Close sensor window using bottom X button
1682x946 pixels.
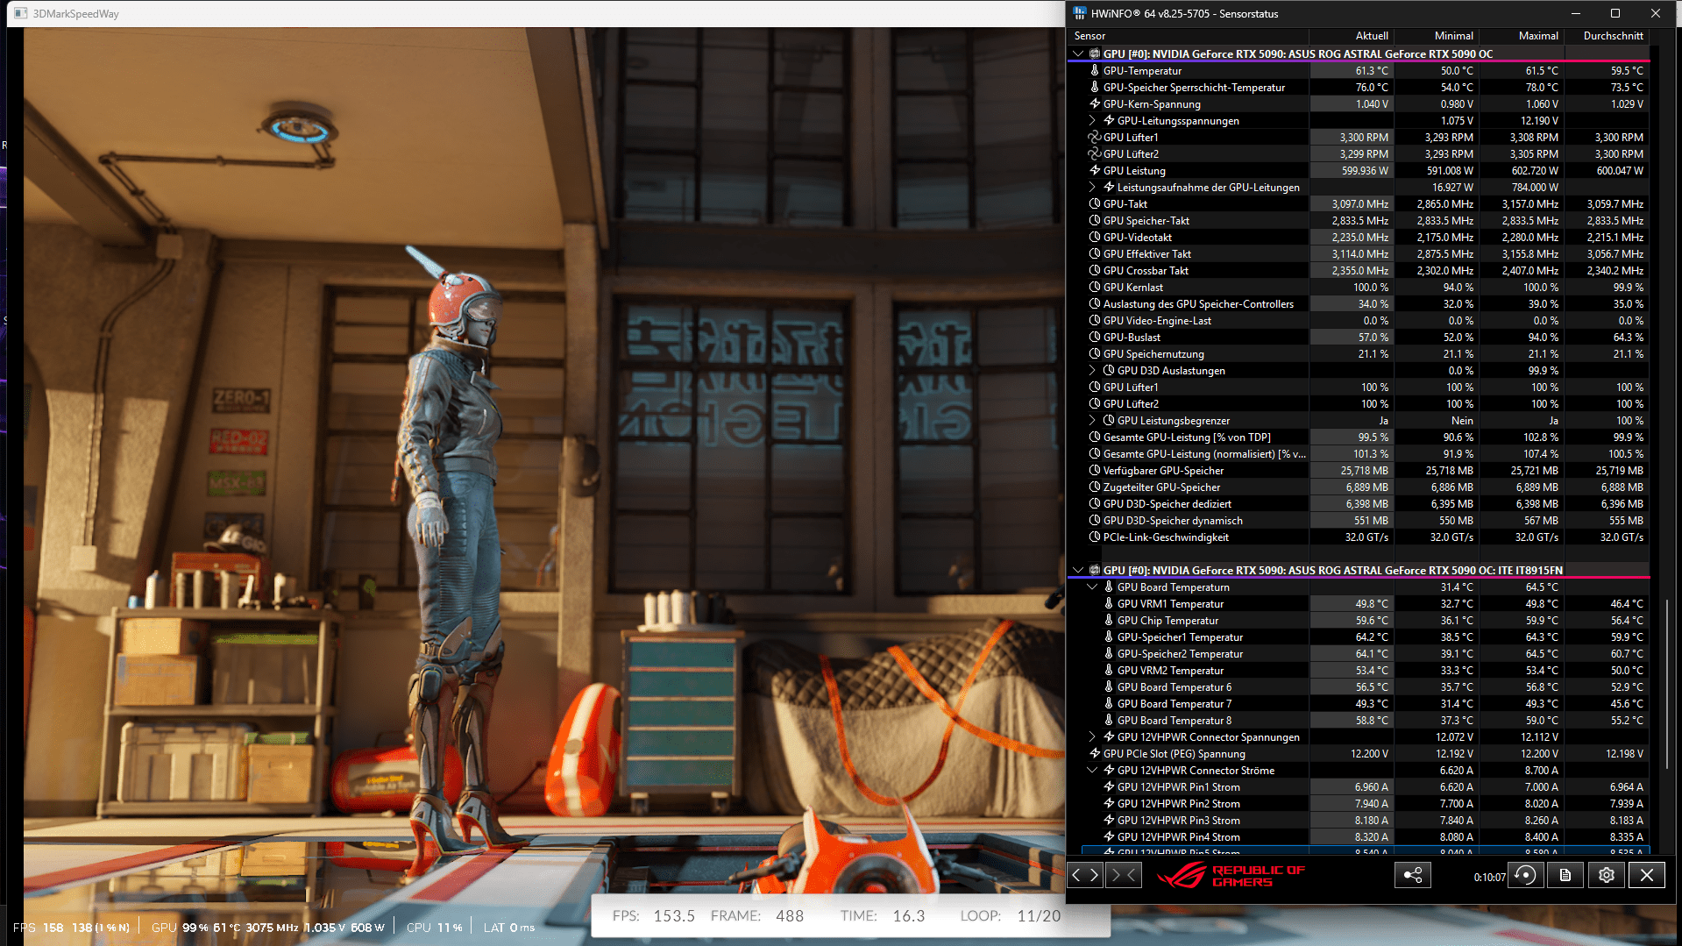pyautogui.click(x=1647, y=875)
